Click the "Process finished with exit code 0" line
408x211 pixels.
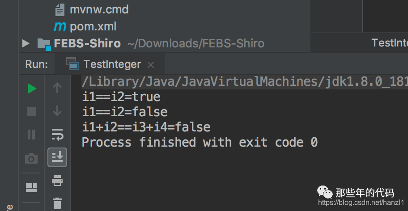coord(200,143)
